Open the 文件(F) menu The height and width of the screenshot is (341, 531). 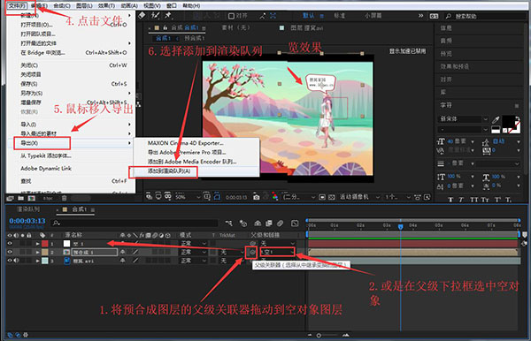click(x=18, y=5)
